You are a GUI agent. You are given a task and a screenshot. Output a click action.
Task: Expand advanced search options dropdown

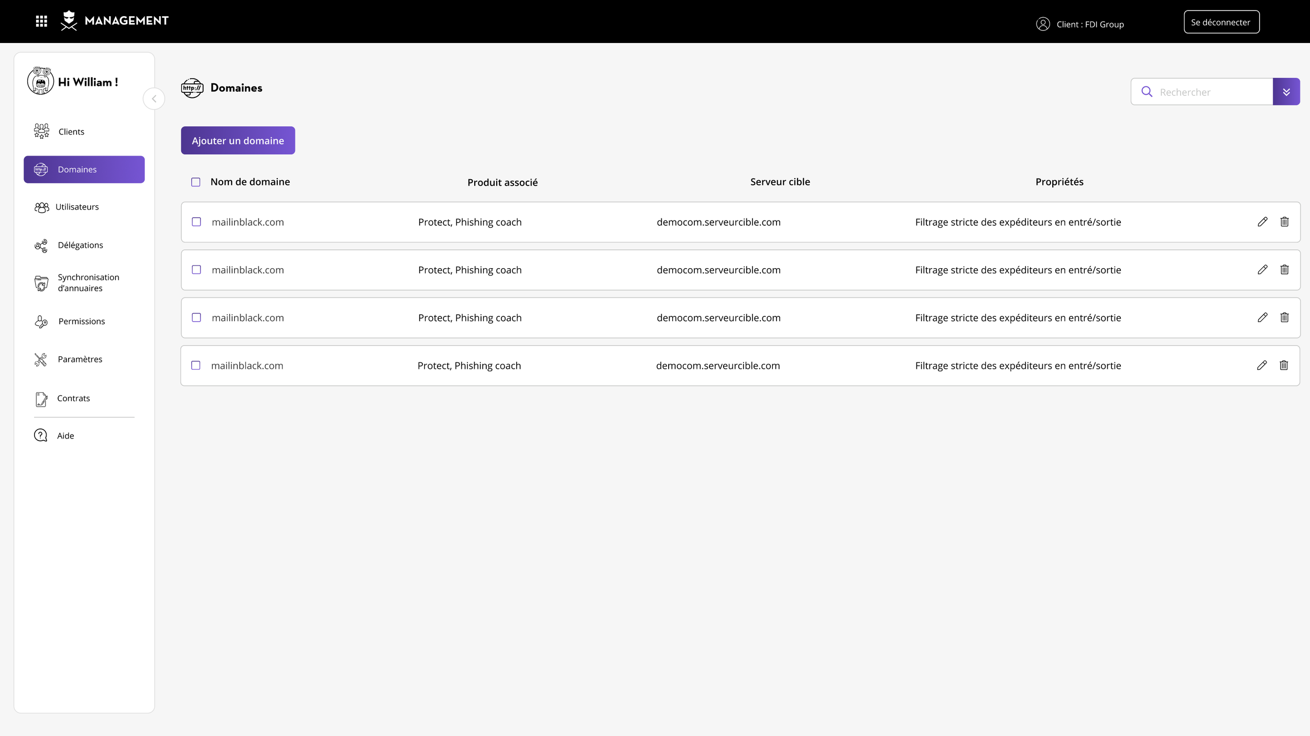pyautogui.click(x=1286, y=92)
